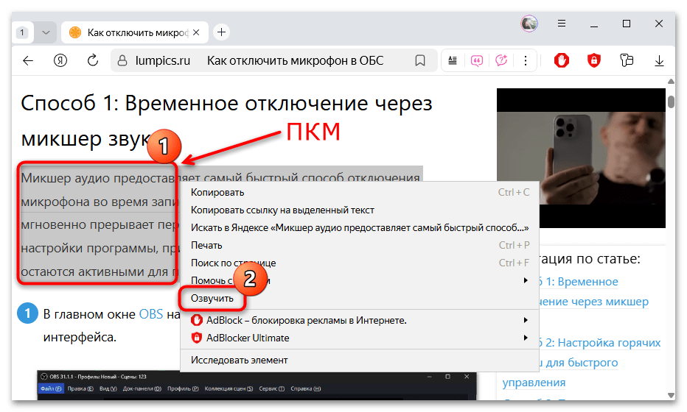687x412 pixels.
Task: Click AdBlocker Ultimate shield icon in context menu
Action: (x=197, y=338)
